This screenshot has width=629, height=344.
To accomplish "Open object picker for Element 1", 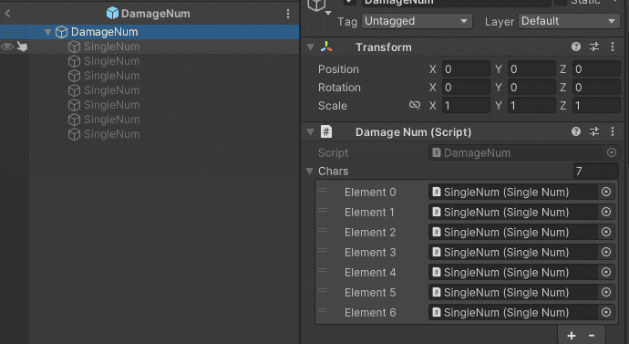I will 605,212.
